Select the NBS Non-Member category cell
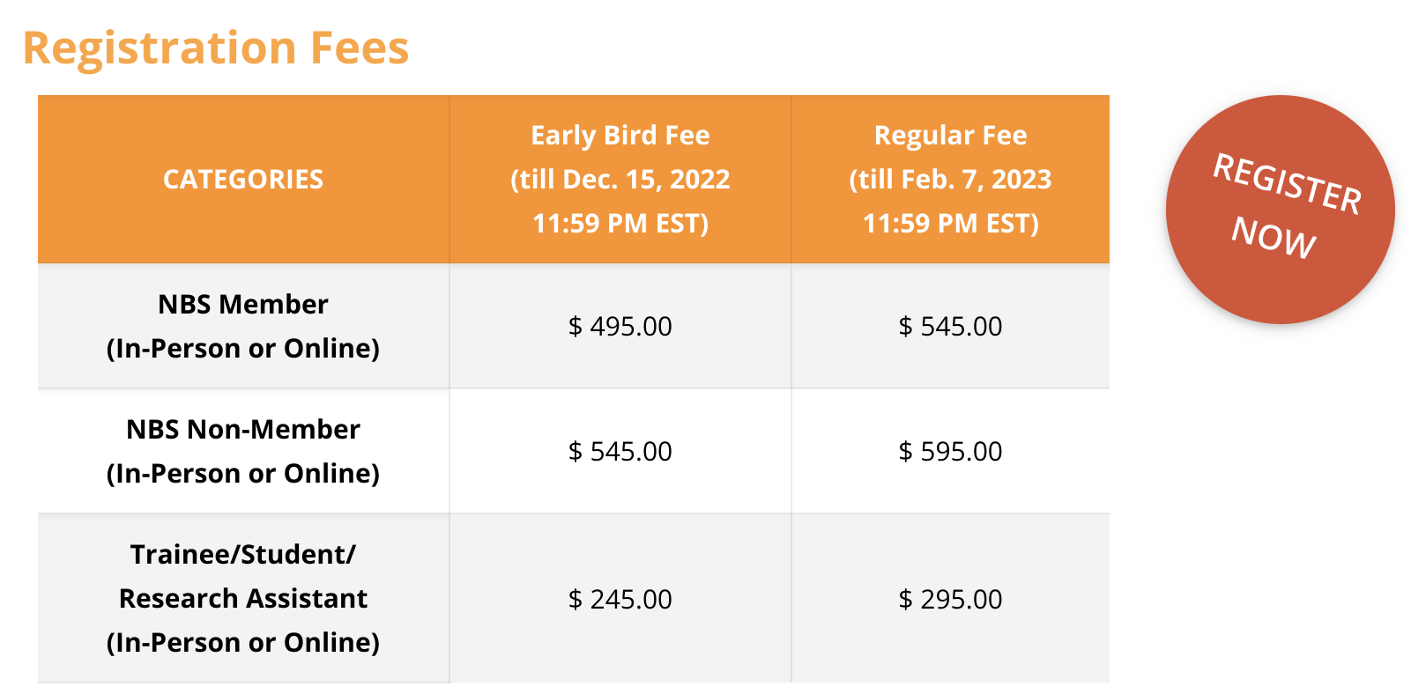This screenshot has height=694, width=1426. coord(243,430)
